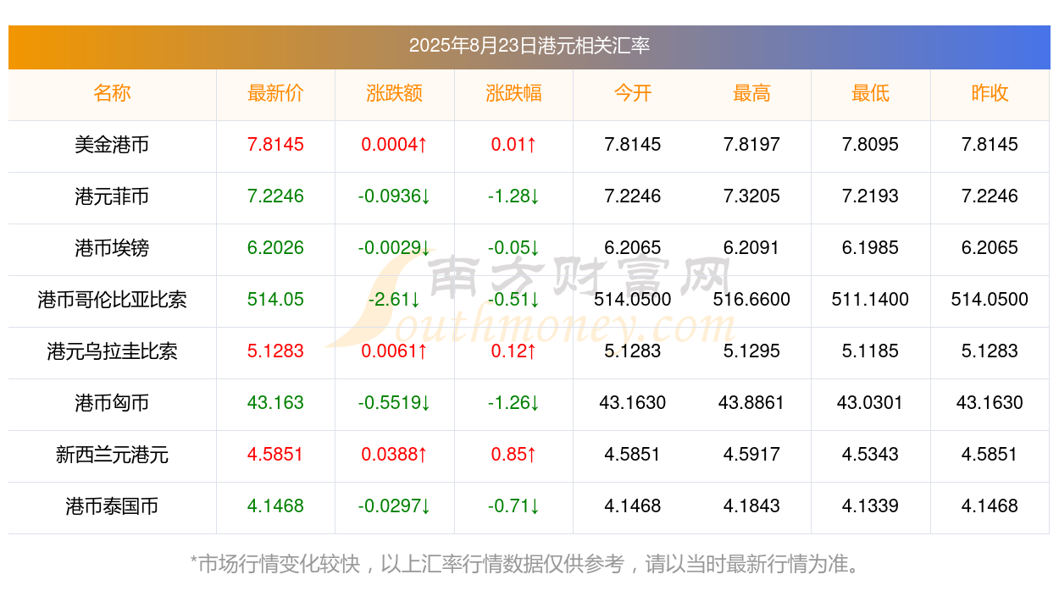The height and width of the screenshot is (591, 1059).
Task: Select the 新西兰元港元 row label
Action: (113, 456)
